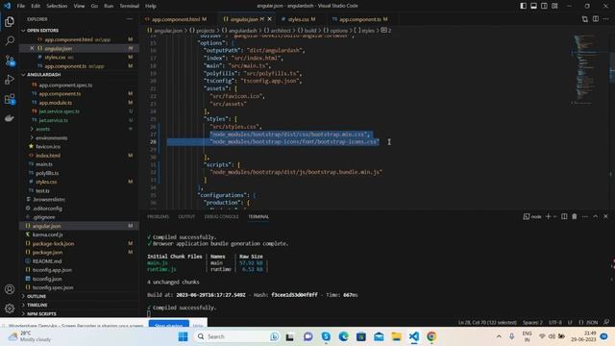Open the Search view in activity bar
The image size is (615, 346).
[10, 40]
